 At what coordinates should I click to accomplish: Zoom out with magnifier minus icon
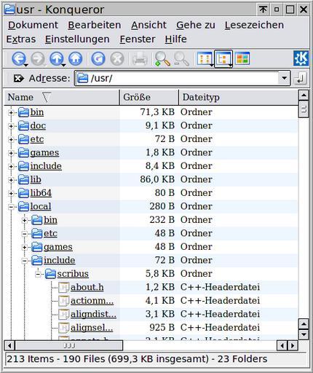[x=181, y=59]
